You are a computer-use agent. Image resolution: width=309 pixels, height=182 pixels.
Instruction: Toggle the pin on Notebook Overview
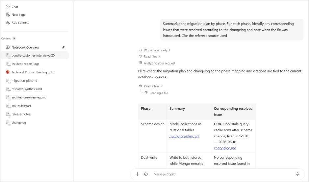[x=63, y=47]
